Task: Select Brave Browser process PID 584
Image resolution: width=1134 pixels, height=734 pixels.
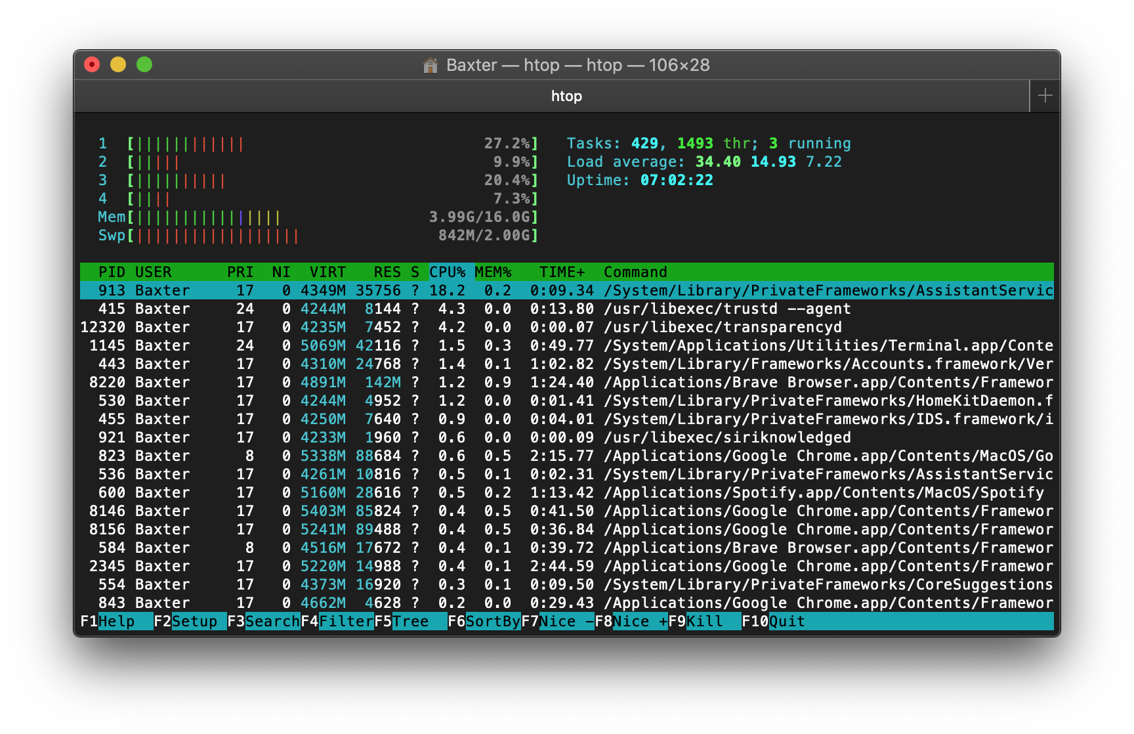Action: pos(567,548)
